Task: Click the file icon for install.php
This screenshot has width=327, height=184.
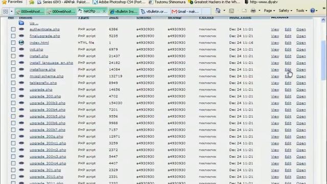Action: pos(21,56)
